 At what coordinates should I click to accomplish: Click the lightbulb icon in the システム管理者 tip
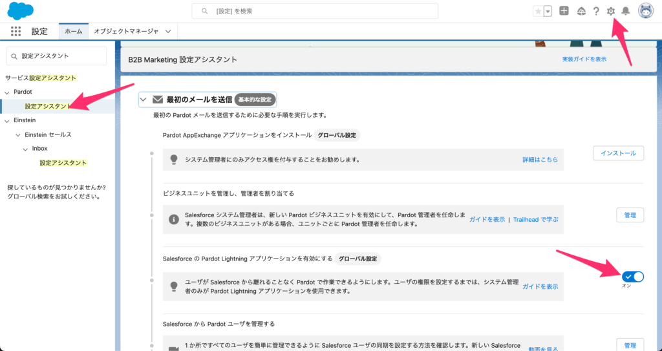coord(173,159)
